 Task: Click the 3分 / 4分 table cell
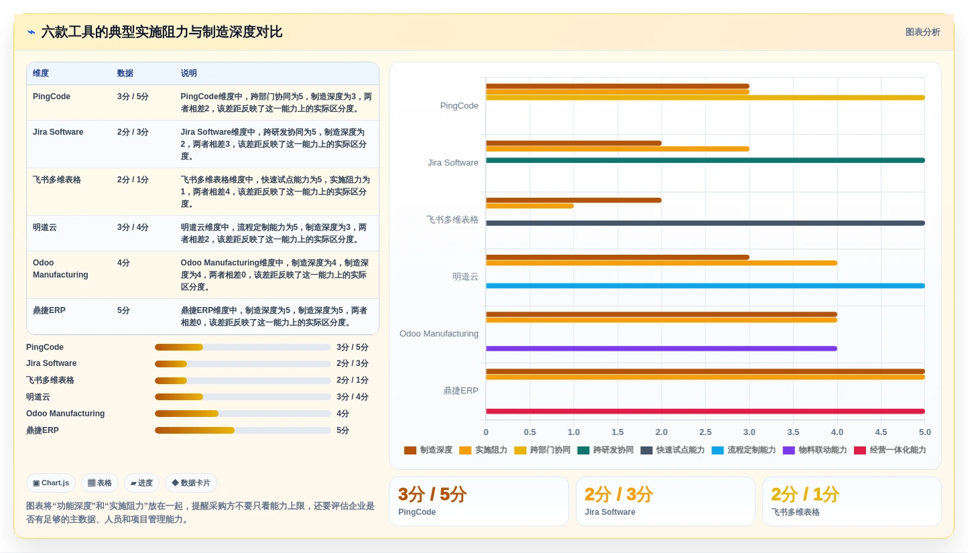click(133, 227)
